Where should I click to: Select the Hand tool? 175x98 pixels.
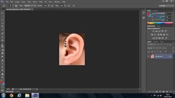2,74
